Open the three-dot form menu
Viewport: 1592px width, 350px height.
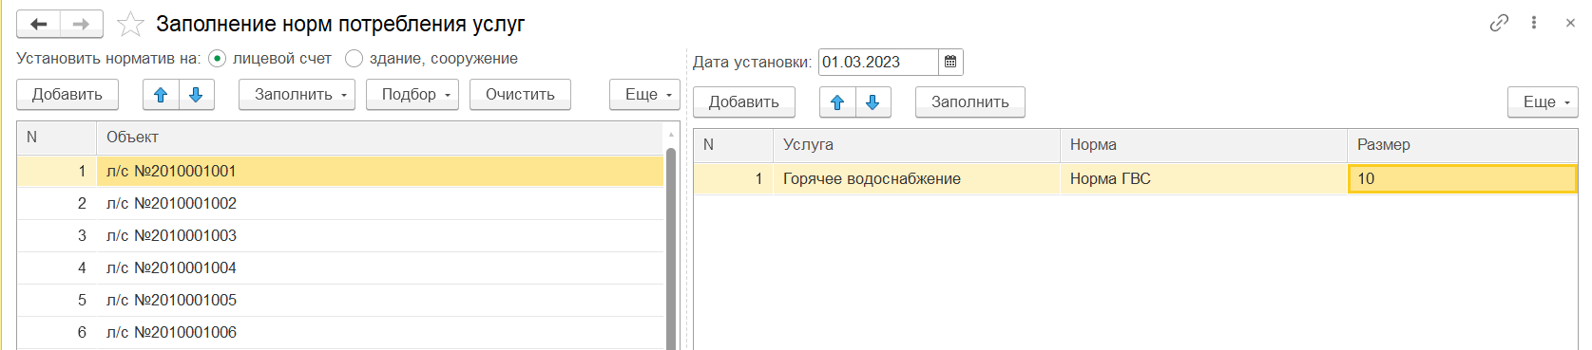[x=1534, y=23]
